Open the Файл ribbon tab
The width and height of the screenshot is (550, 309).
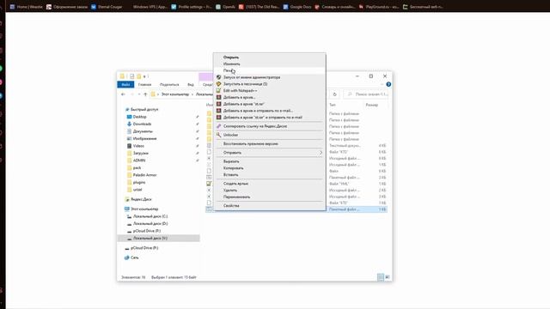pyautogui.click(x=125, y=84)
